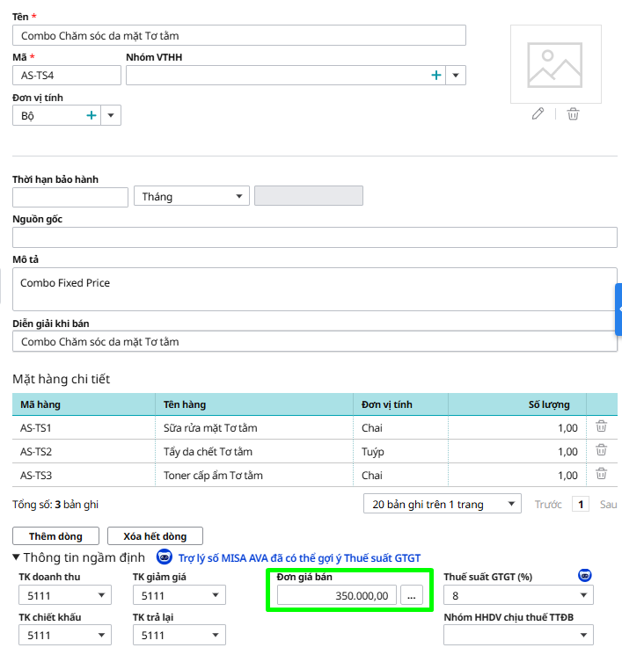Add new unit via Đơn vị tính plus

pyautogui.click(x=91, y=115)
